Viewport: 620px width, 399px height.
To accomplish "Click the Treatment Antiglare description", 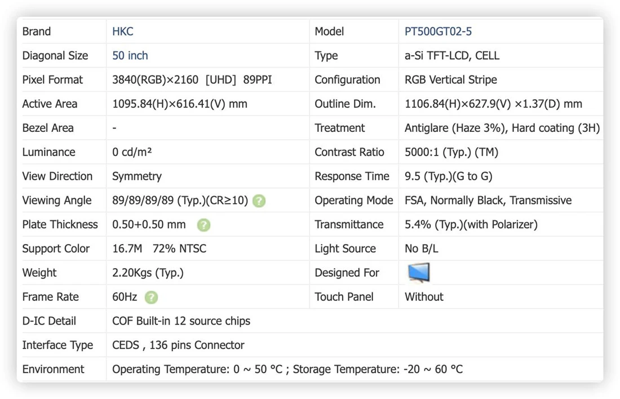I will coord(502,128).
